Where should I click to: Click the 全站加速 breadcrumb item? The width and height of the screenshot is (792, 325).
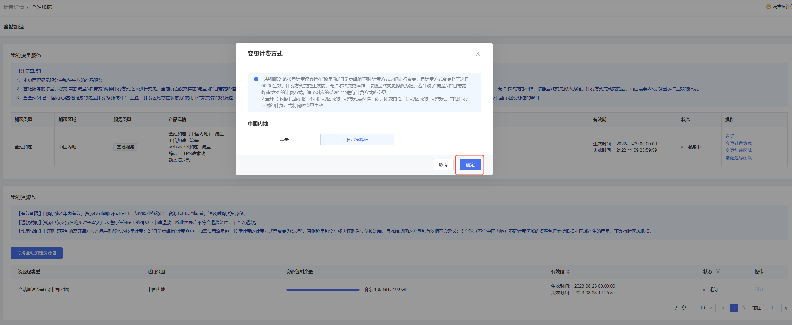pos(42,7)
